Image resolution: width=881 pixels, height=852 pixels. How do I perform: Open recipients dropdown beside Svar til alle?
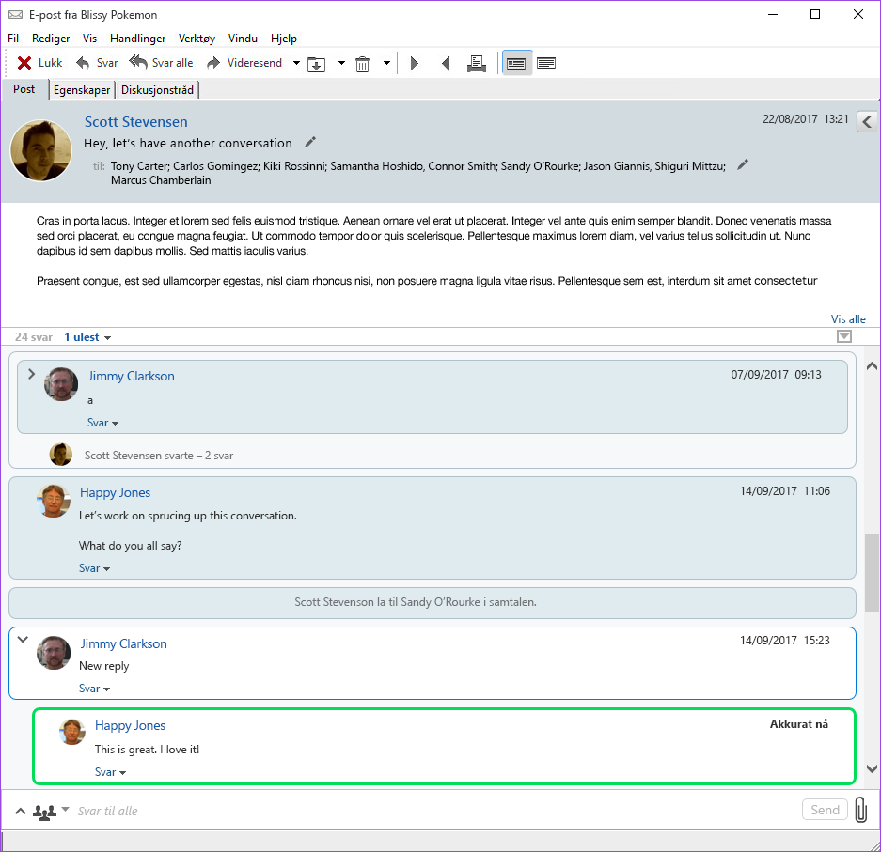click(65, 809)
